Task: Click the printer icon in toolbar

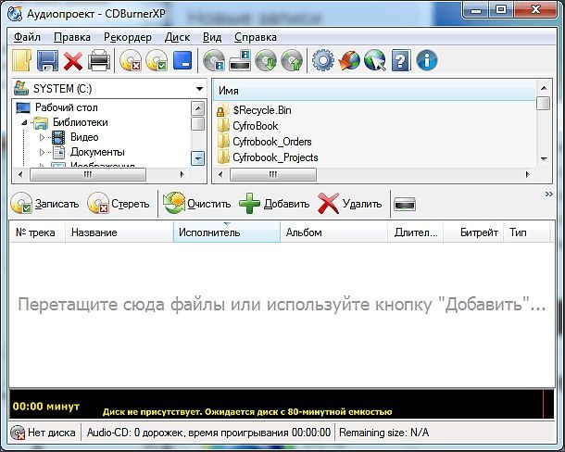Action: [99, 60]
